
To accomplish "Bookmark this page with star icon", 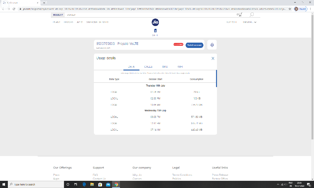I will click(x=289, y=9).
